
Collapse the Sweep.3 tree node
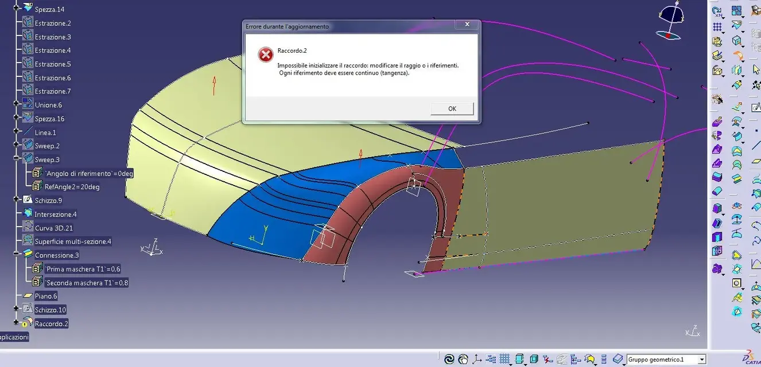tap(16, 159)
